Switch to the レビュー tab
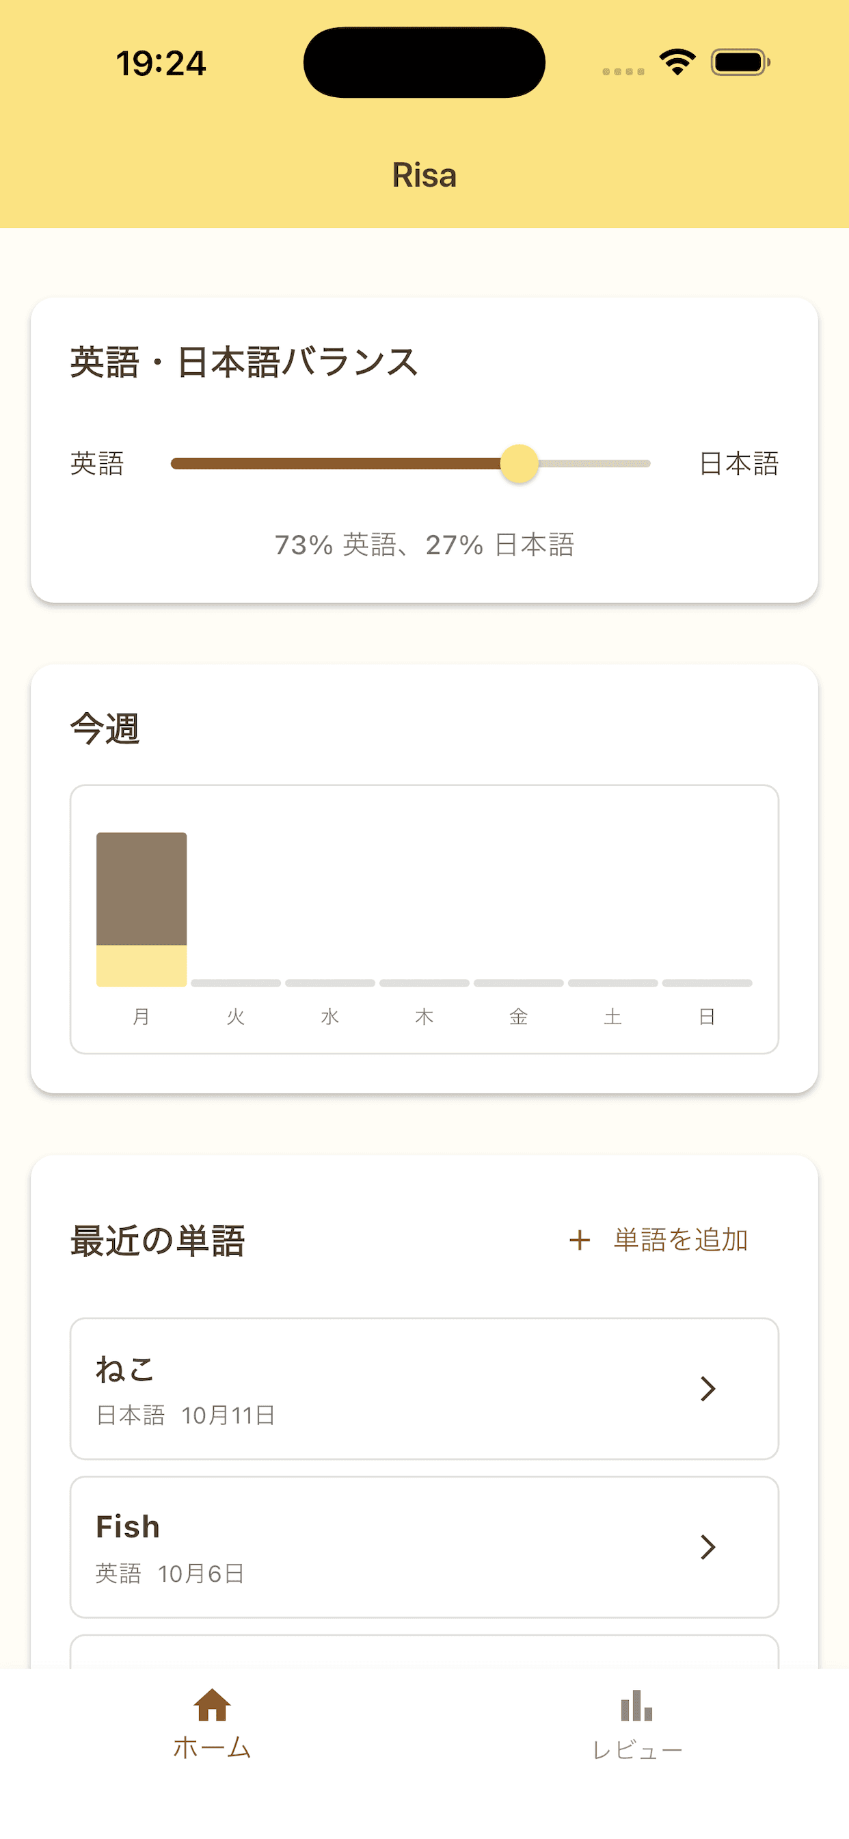 point(636,1749)
